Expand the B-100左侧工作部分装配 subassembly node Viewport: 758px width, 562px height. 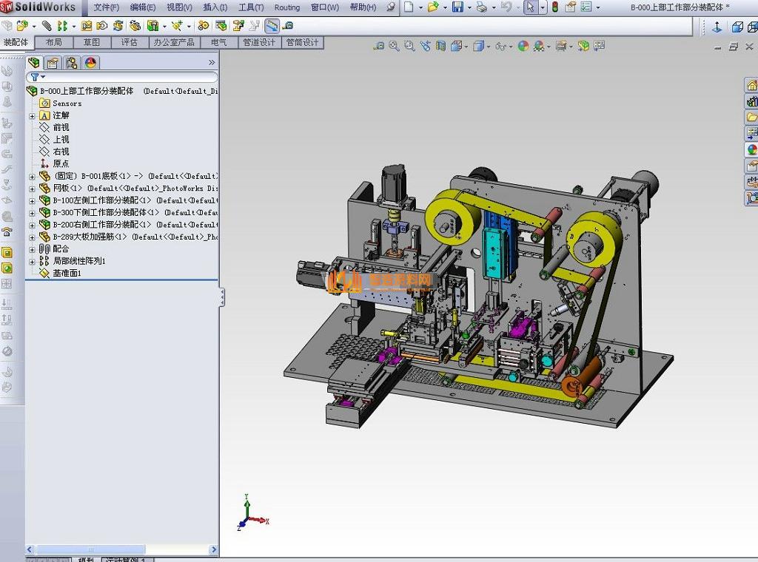pyautogui.click(x=32, y=200)
